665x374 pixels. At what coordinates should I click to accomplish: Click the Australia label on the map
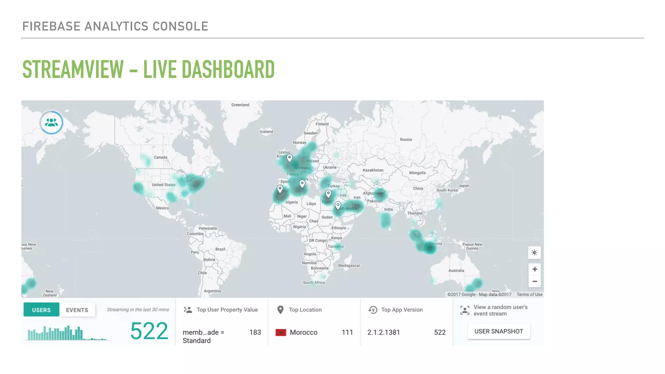pos(456,270)
